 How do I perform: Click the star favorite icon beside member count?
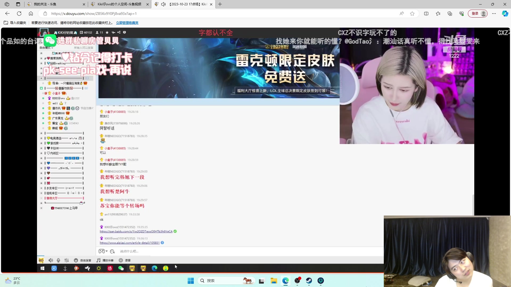107,32
